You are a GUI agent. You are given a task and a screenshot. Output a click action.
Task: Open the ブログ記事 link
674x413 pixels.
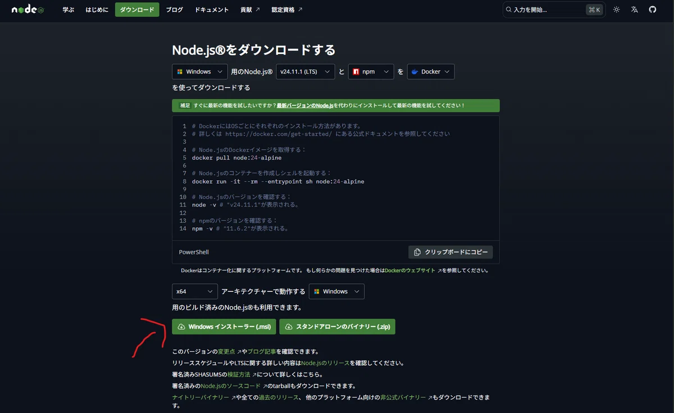[261, 352]
